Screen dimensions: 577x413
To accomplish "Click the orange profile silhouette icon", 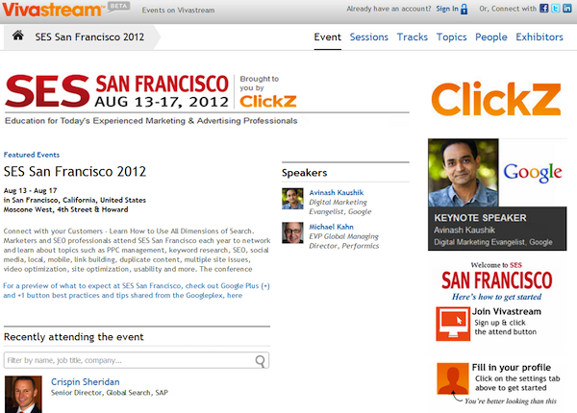I will click(453, 378).
